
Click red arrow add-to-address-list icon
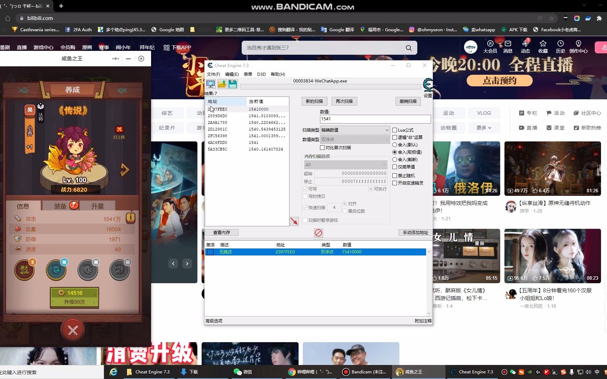point(294,221)
